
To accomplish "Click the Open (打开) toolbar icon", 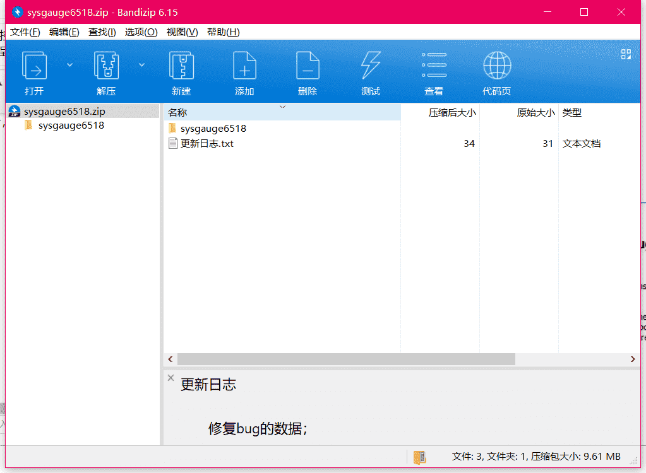I will pyautogui.click(x=34, y=66).
